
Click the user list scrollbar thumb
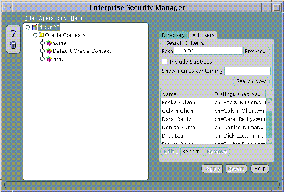tap(269, 108)
